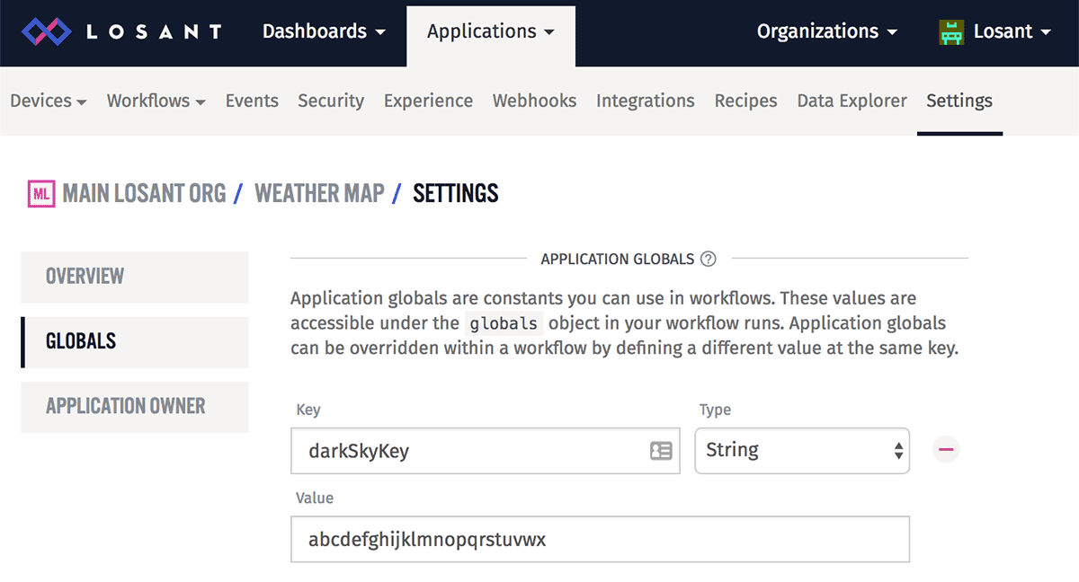Expand the Organizations dropdown
Screen dimensions: 1079x582
pos(827,31)
